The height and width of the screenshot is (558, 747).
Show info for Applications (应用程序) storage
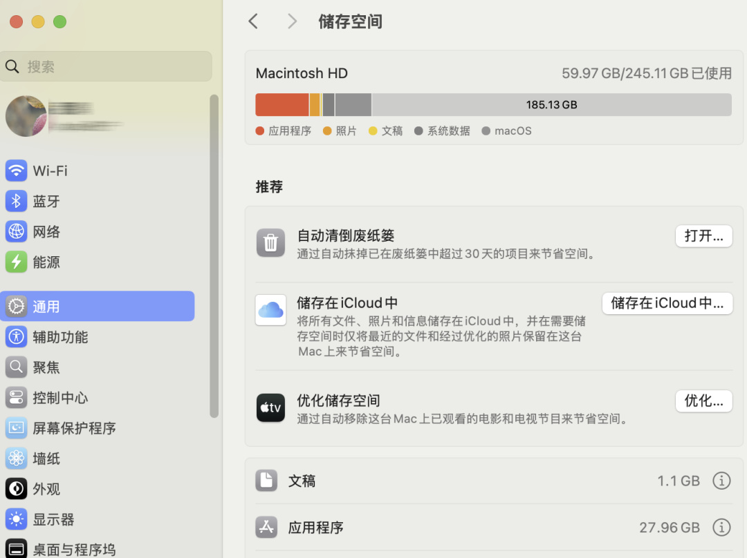click(x=721, y=528)
